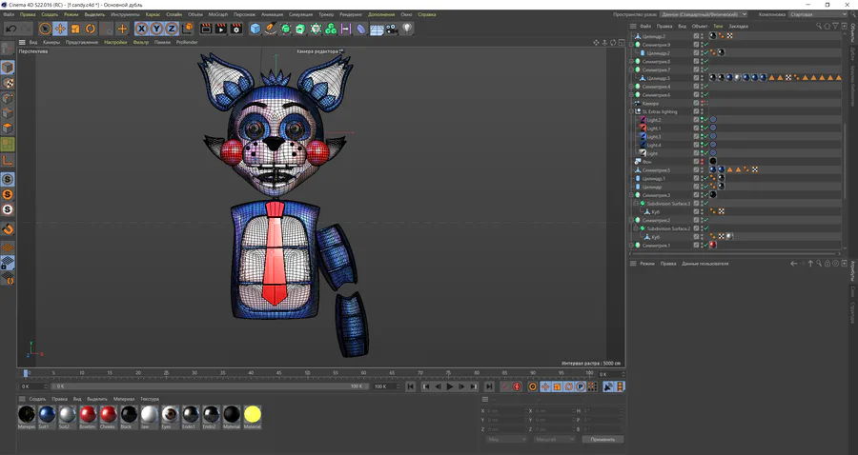Image resolution: width=858 pixels, height=455 pixels.
Task: Toggle the autokeying button
Action: click(517, 386)
